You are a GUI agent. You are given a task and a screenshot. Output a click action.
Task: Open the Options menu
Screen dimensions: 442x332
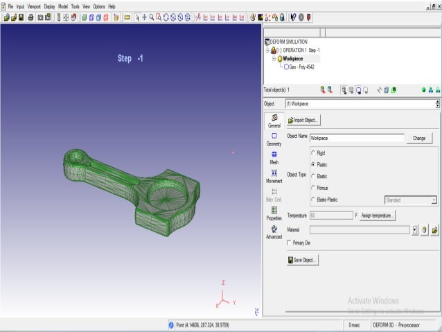pos(99,6)
